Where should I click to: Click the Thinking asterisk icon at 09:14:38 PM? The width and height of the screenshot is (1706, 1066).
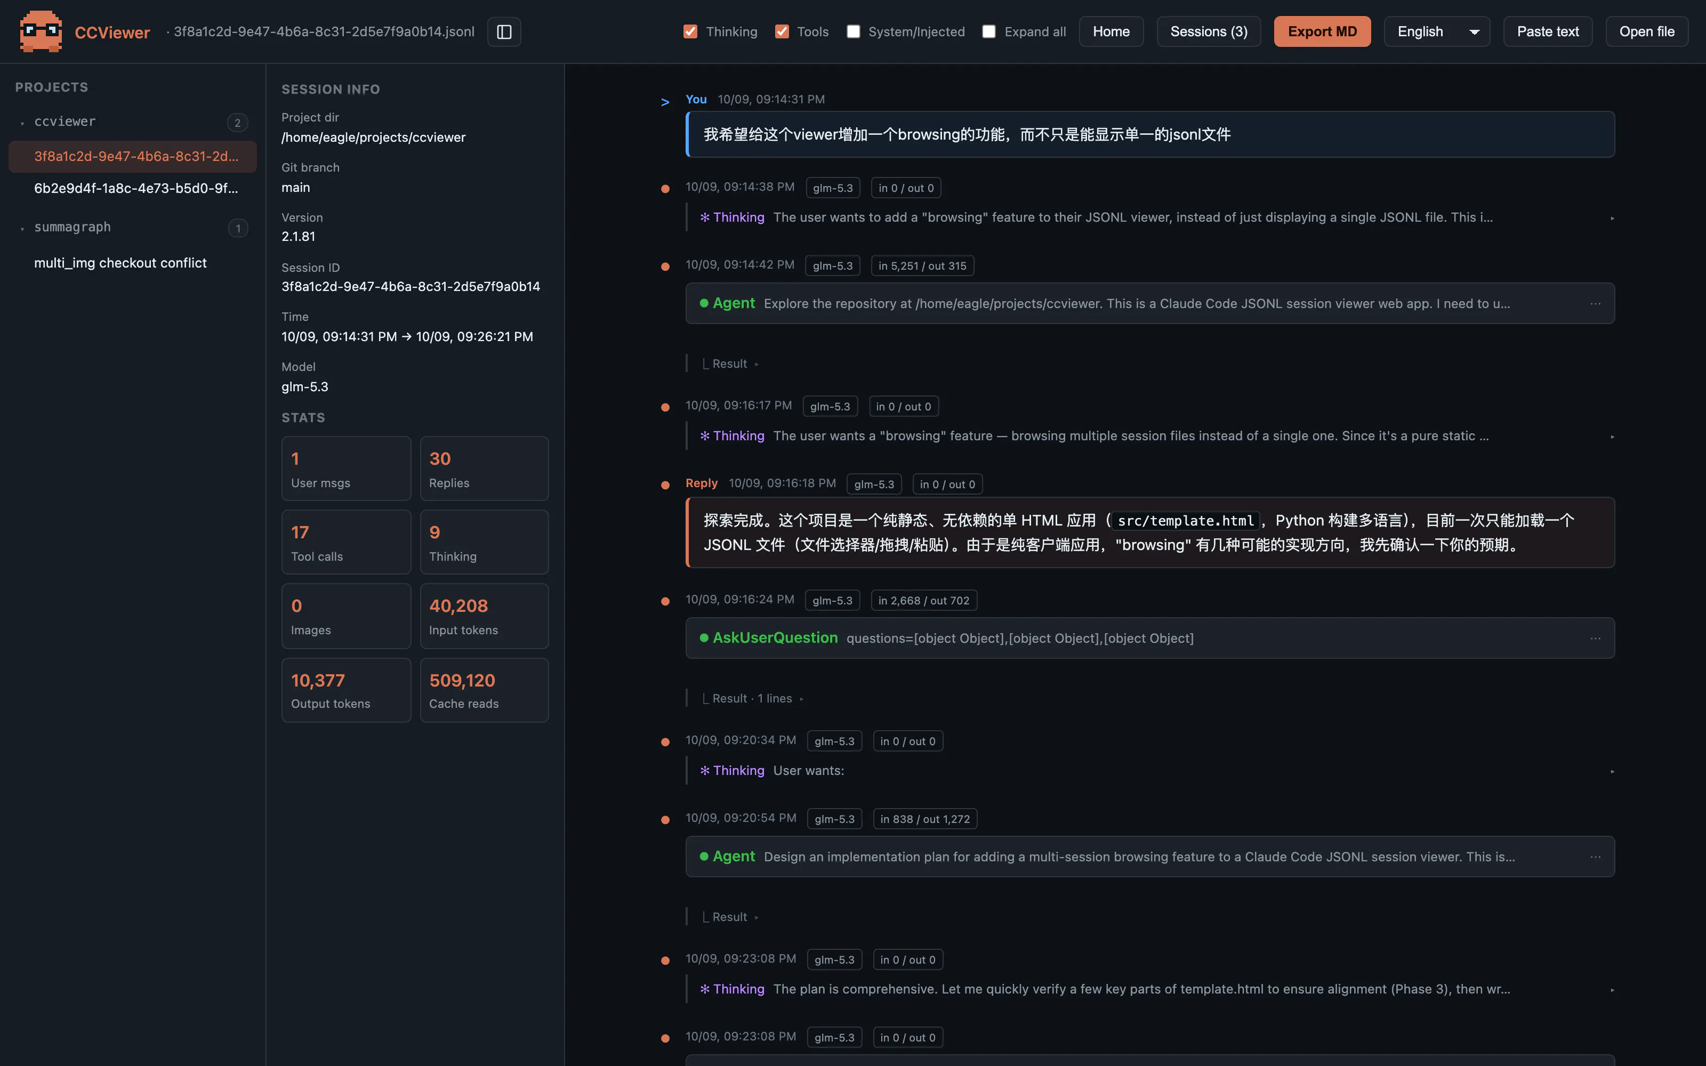704,217
